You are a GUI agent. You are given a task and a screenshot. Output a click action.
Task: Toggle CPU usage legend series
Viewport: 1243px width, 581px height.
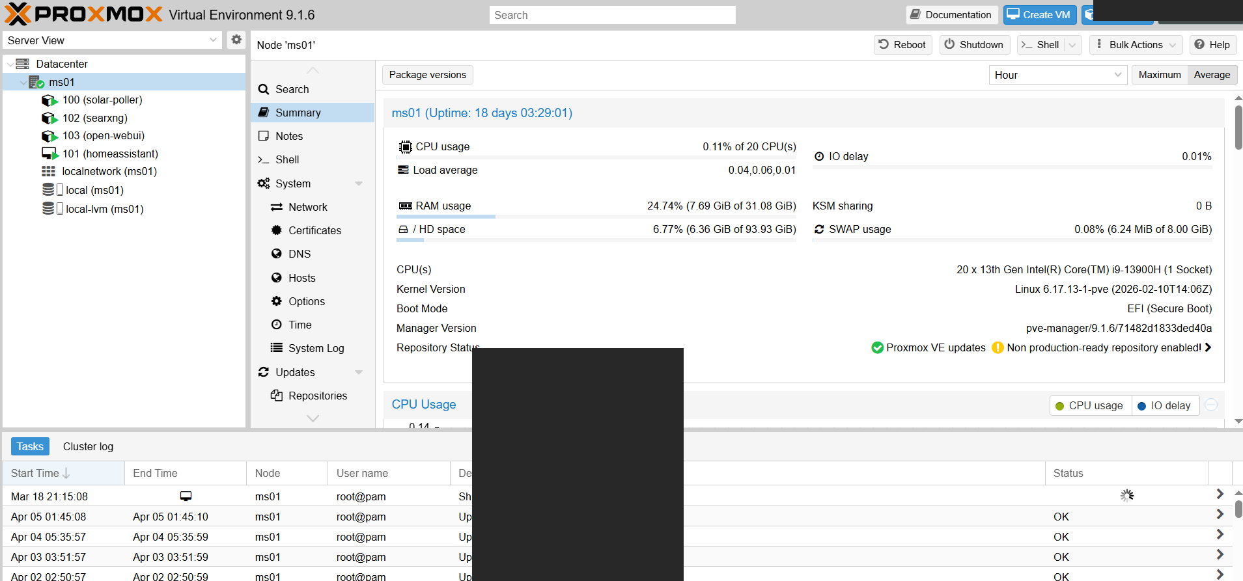[1090, 405]
